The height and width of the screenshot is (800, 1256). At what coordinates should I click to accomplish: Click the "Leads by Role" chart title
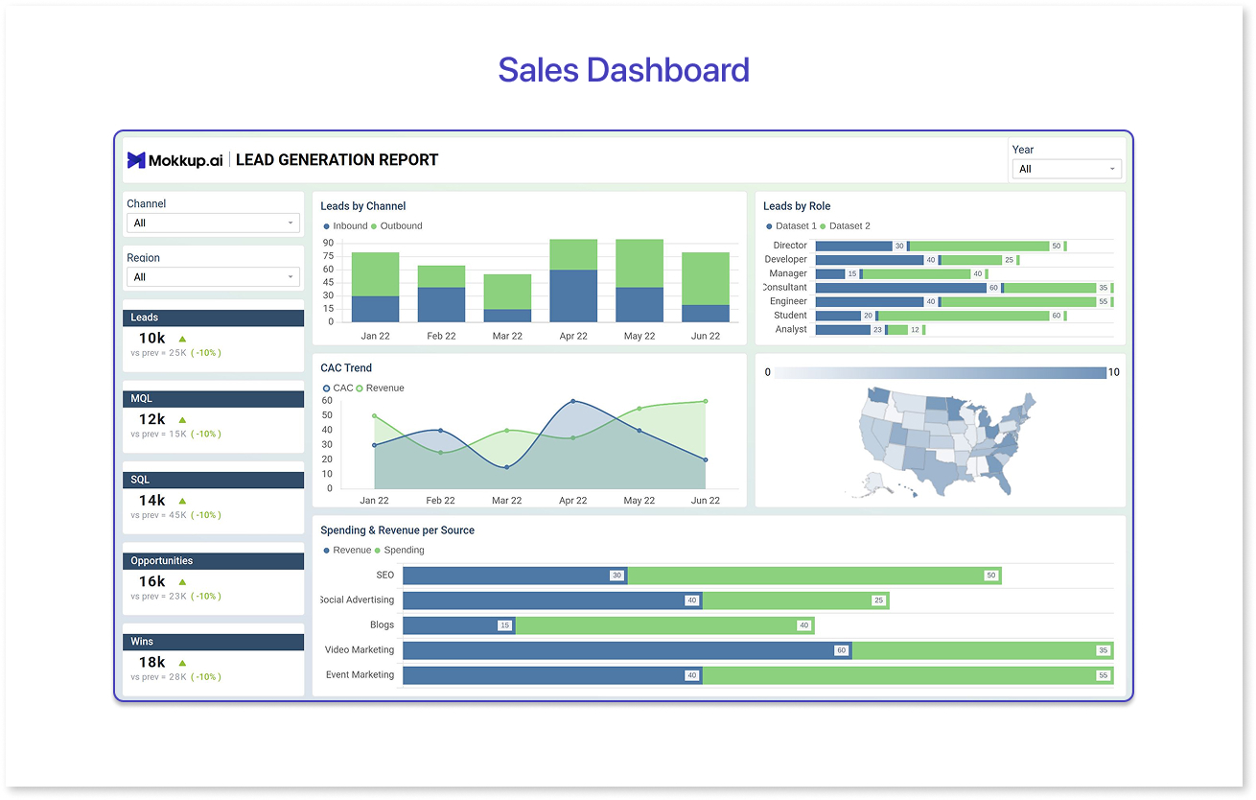point(797,206)
